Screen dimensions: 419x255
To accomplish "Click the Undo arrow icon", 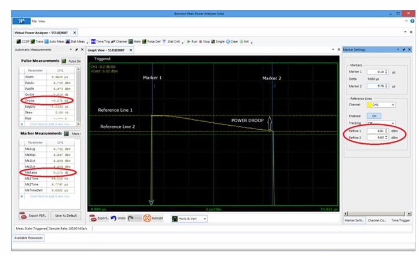I will (x=113, y=218).
